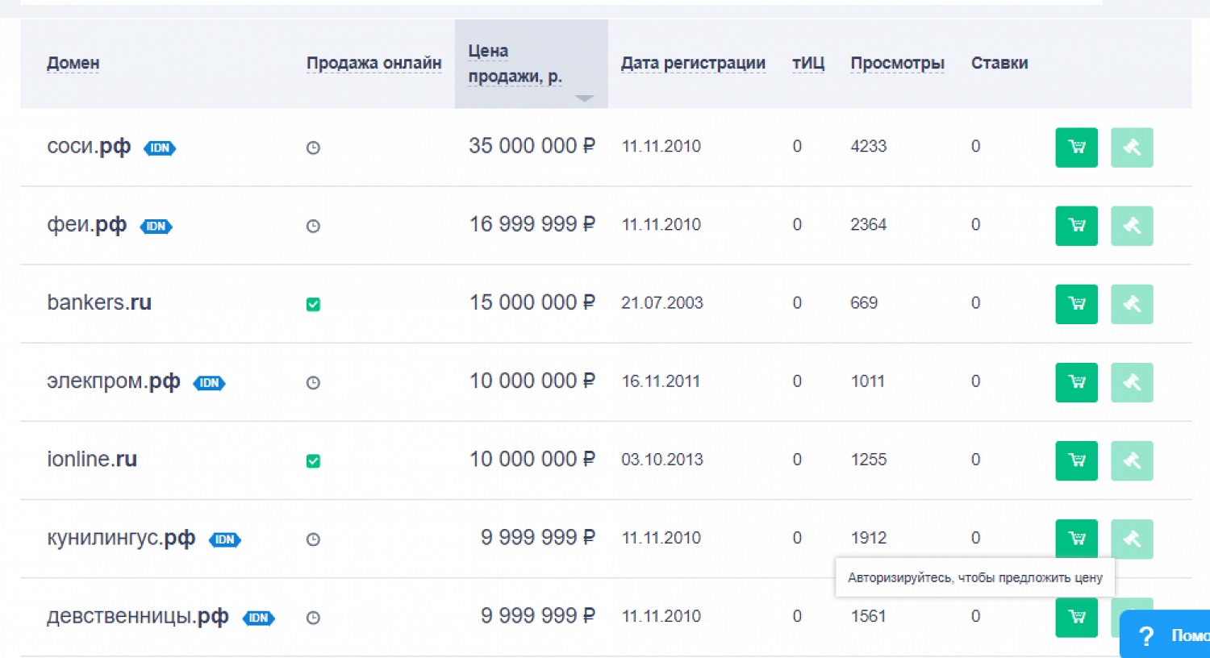Click clock icon in элекпром.рф row
The height and width of the screenshot is (658, 1210).
pos(313,382)
